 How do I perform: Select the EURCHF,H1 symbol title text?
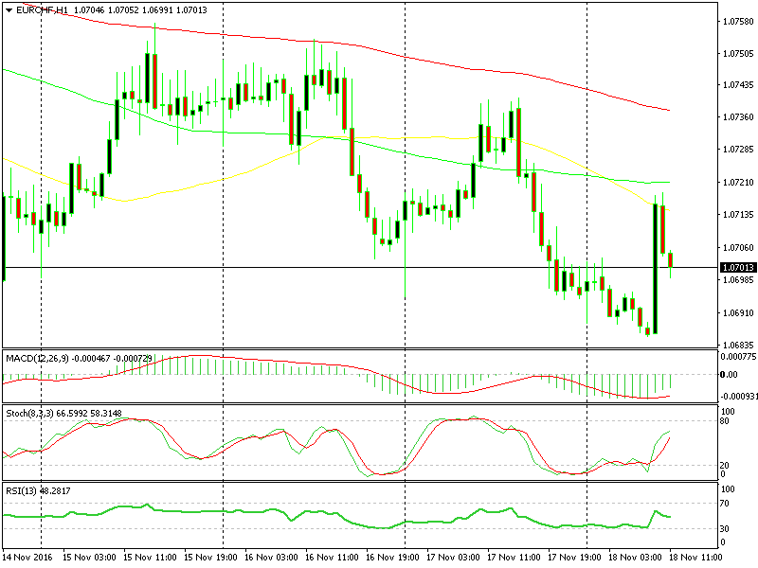click(42, 10)
